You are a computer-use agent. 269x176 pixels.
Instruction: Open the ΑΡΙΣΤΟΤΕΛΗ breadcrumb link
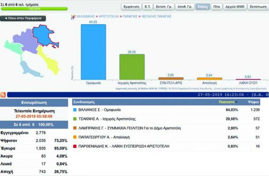click(x=109, y=17)
